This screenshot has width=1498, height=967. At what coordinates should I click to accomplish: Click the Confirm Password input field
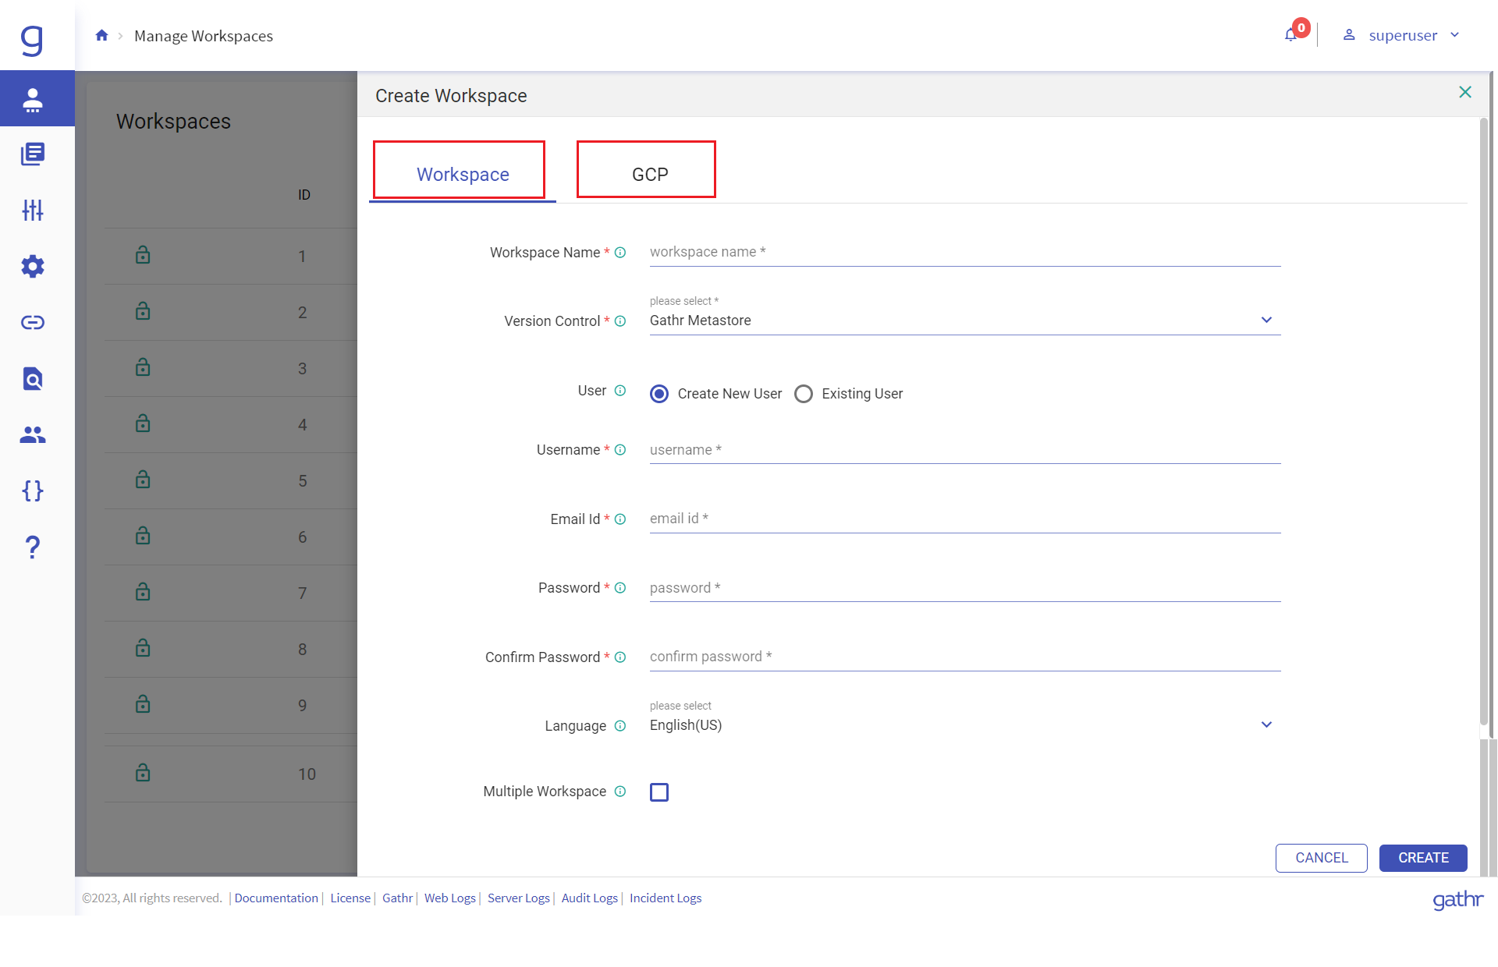coord(965,657)
